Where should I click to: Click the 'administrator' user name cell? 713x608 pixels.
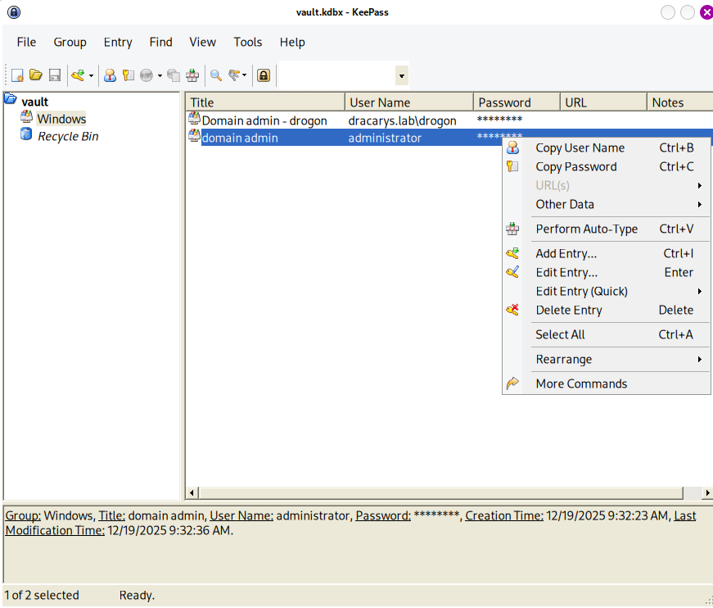(385, 138)
